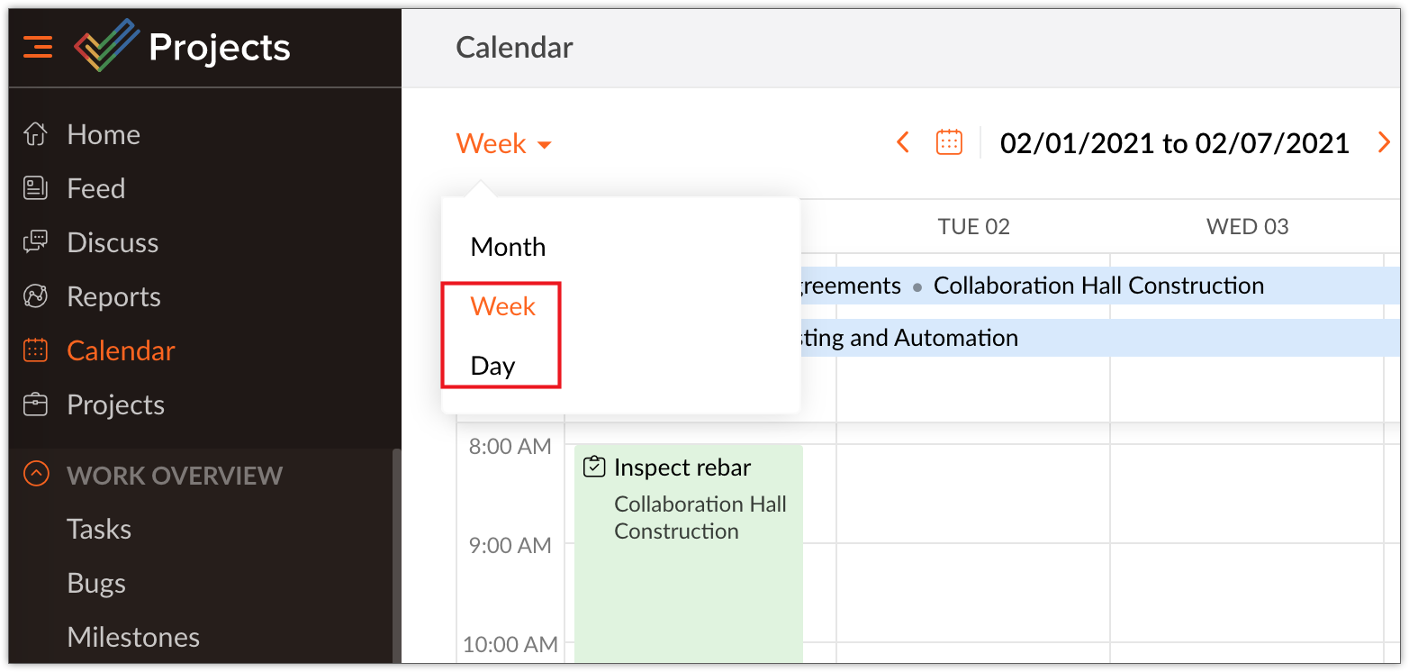Click the Discuss chat icon
Screen dimensions: 1409x672
(x=35, y=242)
